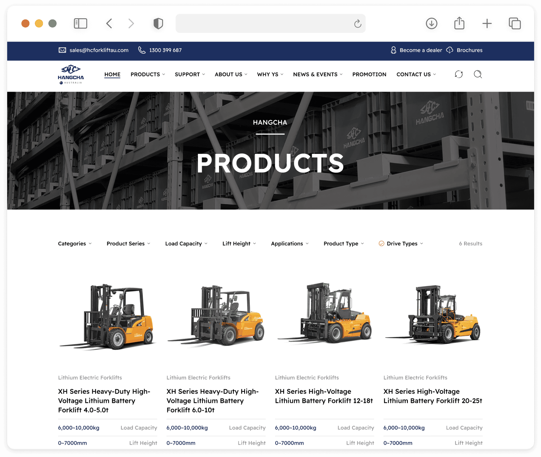Click the browser address bar field
541x457 pixels.
click(x=270, y=23)
